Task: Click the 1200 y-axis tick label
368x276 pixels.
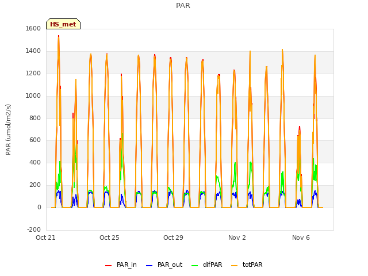Action: coord(33,74)
